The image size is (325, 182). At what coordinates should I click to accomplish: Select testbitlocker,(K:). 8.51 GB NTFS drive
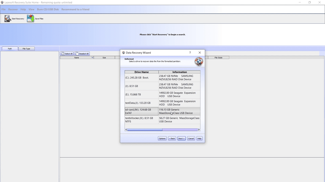coord(142,120)
